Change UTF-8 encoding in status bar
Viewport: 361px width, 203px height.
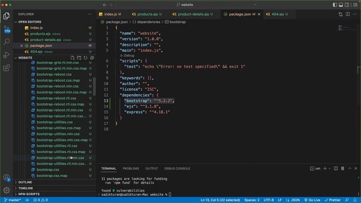tap(268, 200)
